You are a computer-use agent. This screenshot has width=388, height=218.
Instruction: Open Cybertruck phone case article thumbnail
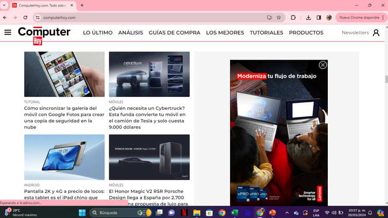pyautogui.click(x=149, y=74)
